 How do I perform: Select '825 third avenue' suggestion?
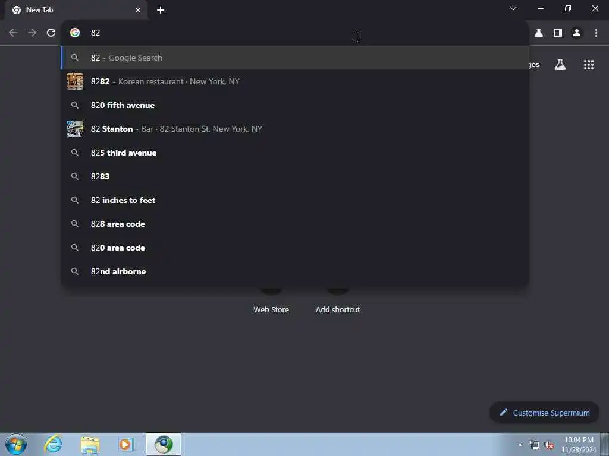[x=295, y=153]
